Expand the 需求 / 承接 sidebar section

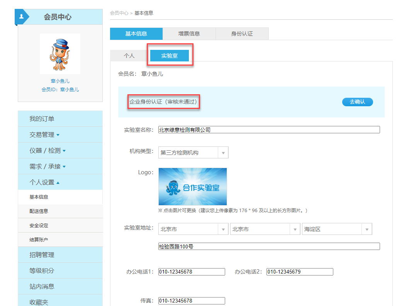tap(48, 167)
